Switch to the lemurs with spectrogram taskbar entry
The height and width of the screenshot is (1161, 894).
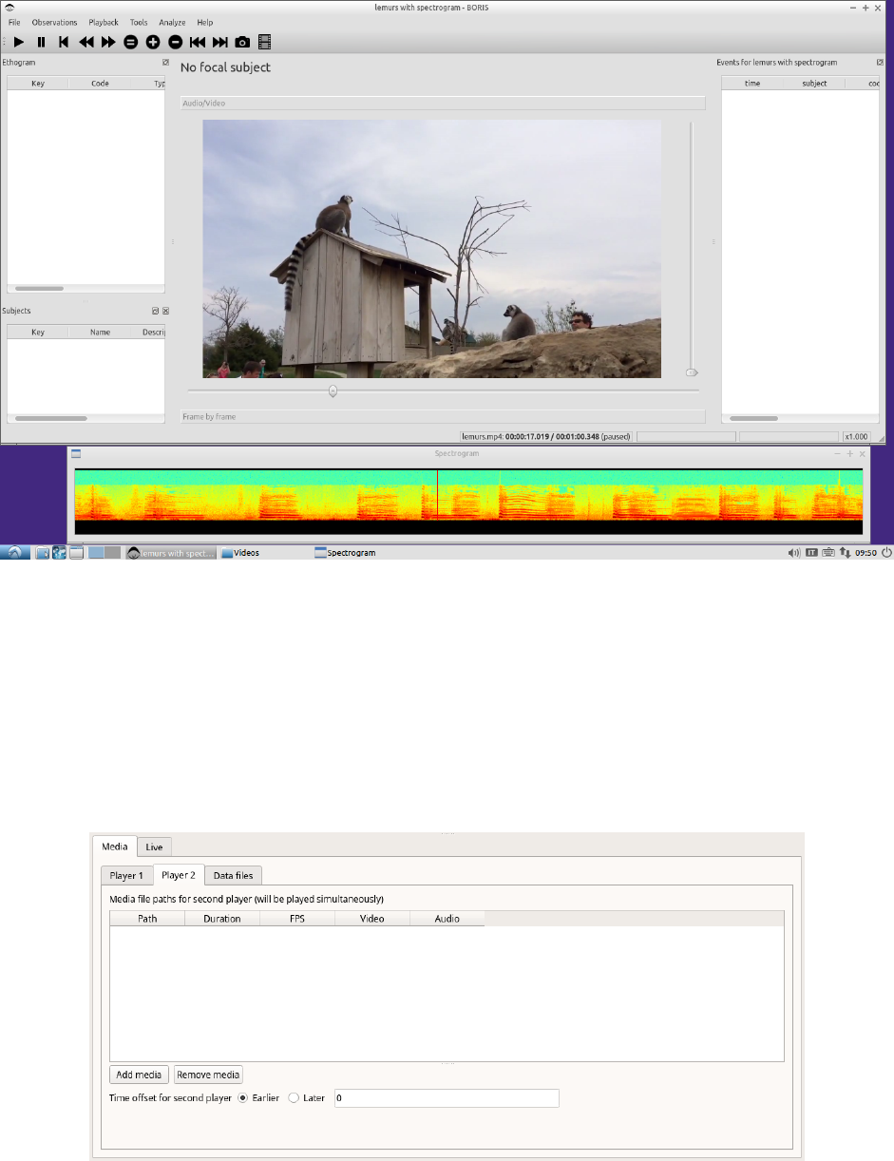point(172,552)
